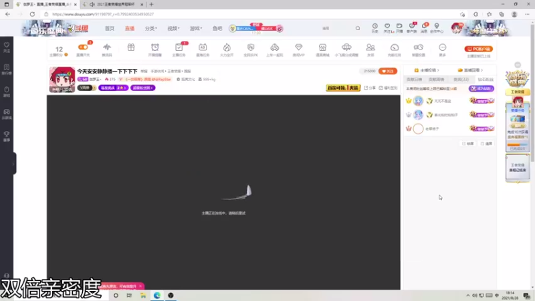This screenshot has width=535, height=301.
Task: Go to 首页 in Douyu navigation
Action: pyautogui.click(x=110, y=28)
